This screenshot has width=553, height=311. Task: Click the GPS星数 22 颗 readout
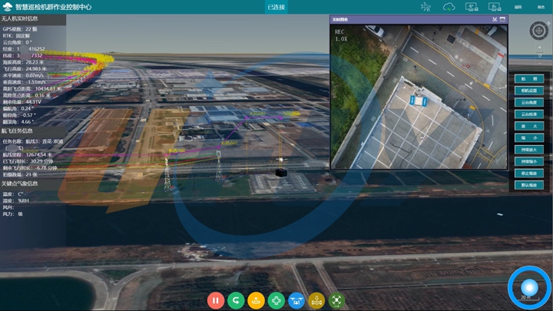click(20, 29)
